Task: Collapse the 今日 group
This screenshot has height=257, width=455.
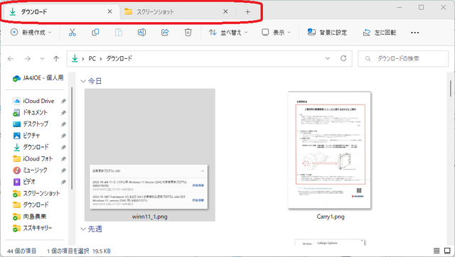Action: point(83,81)
